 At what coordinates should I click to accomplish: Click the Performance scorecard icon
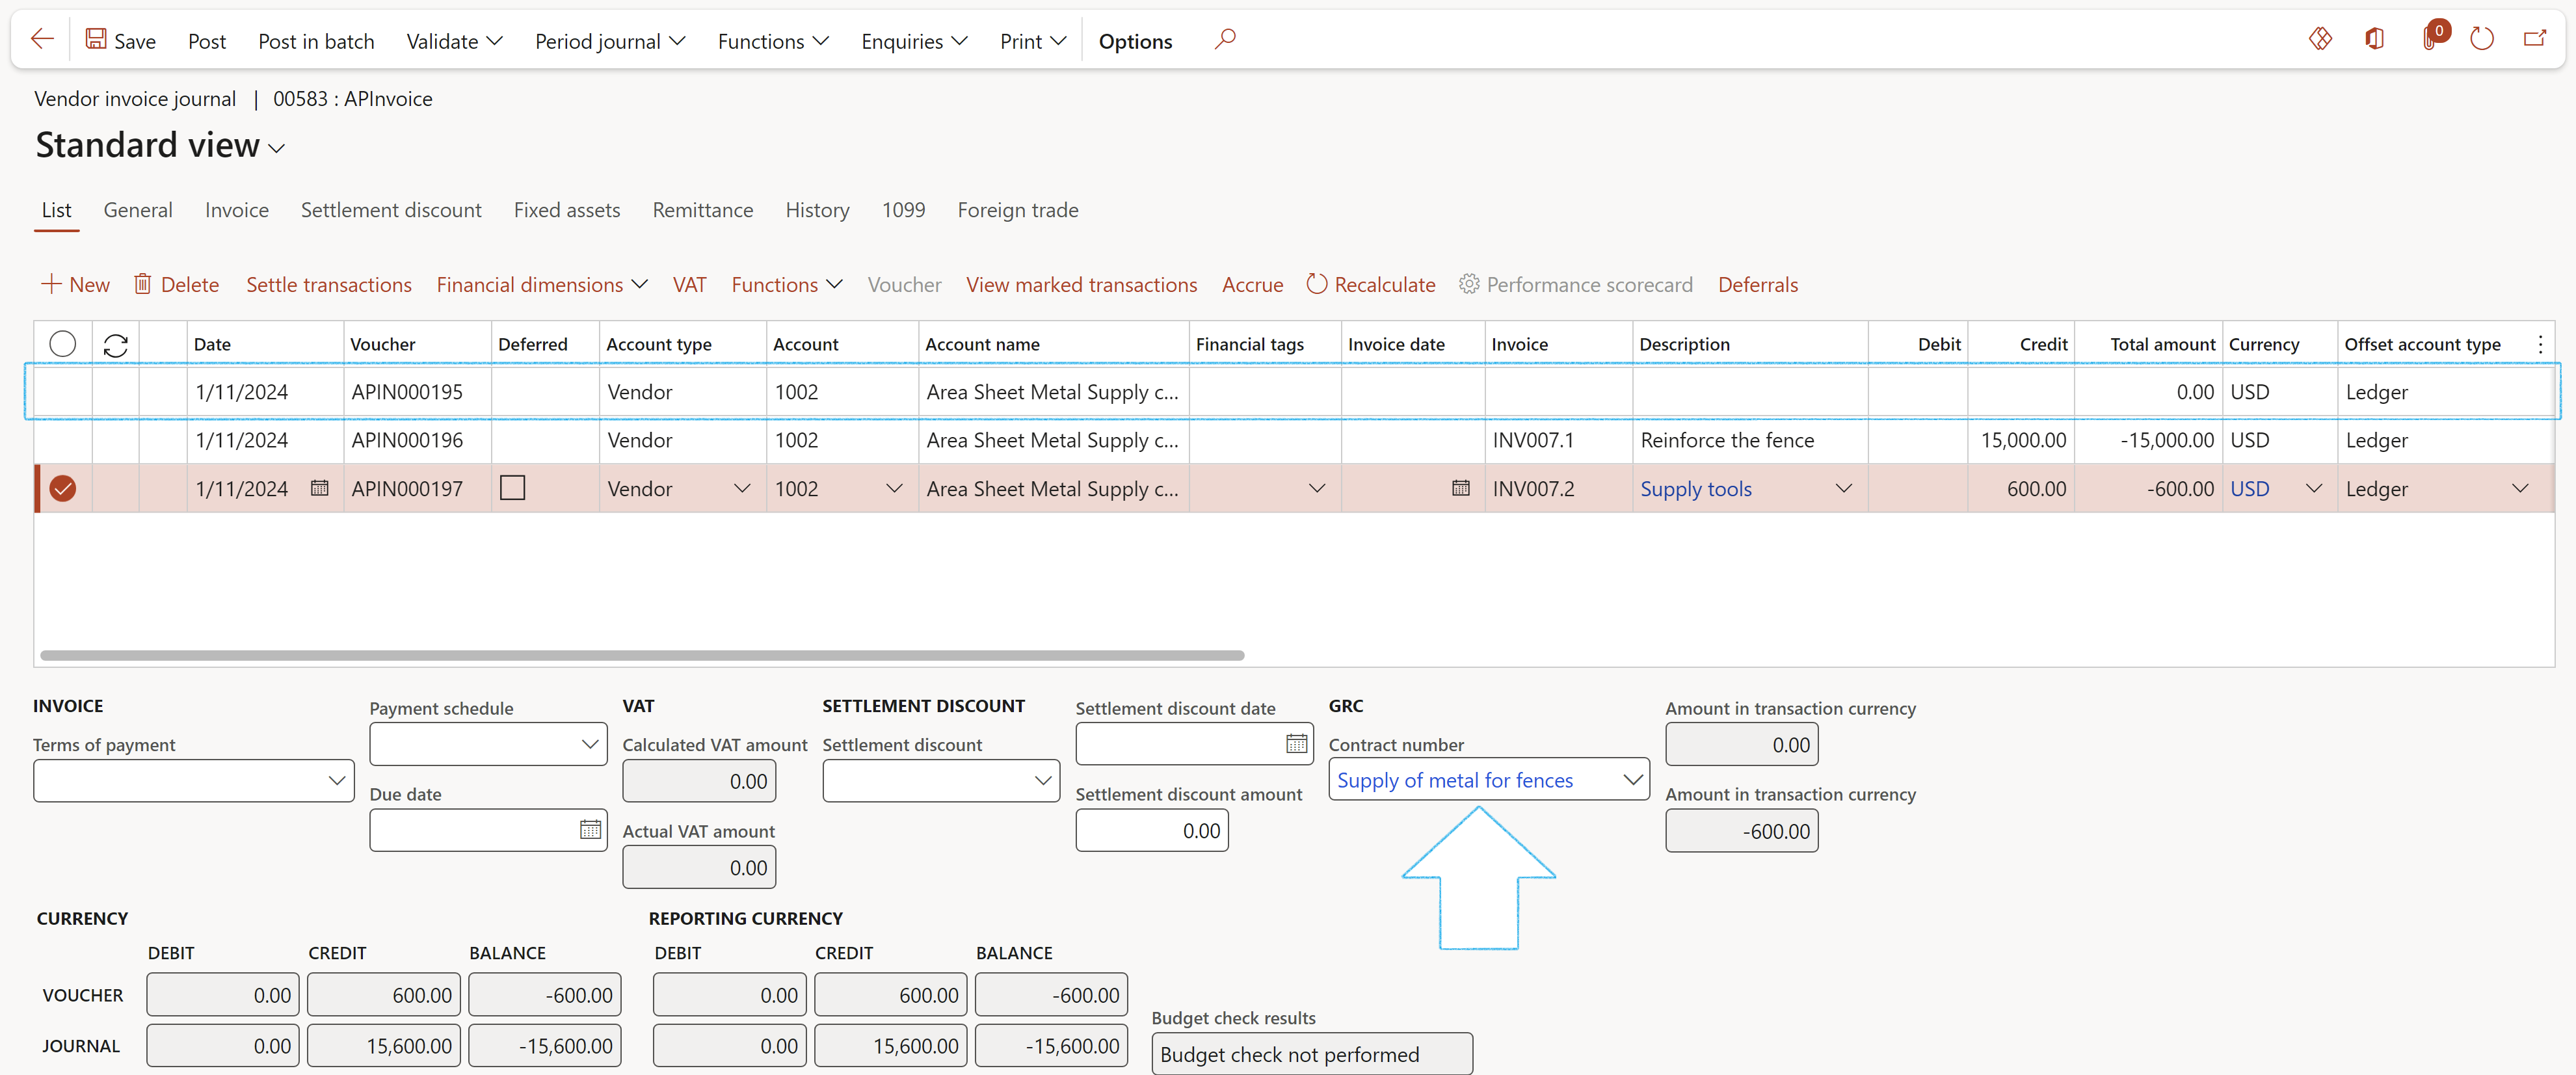pyautogui.click(x=1467, y=284)
